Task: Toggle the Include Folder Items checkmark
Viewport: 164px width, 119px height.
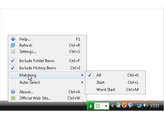Action: click(13, 61)
